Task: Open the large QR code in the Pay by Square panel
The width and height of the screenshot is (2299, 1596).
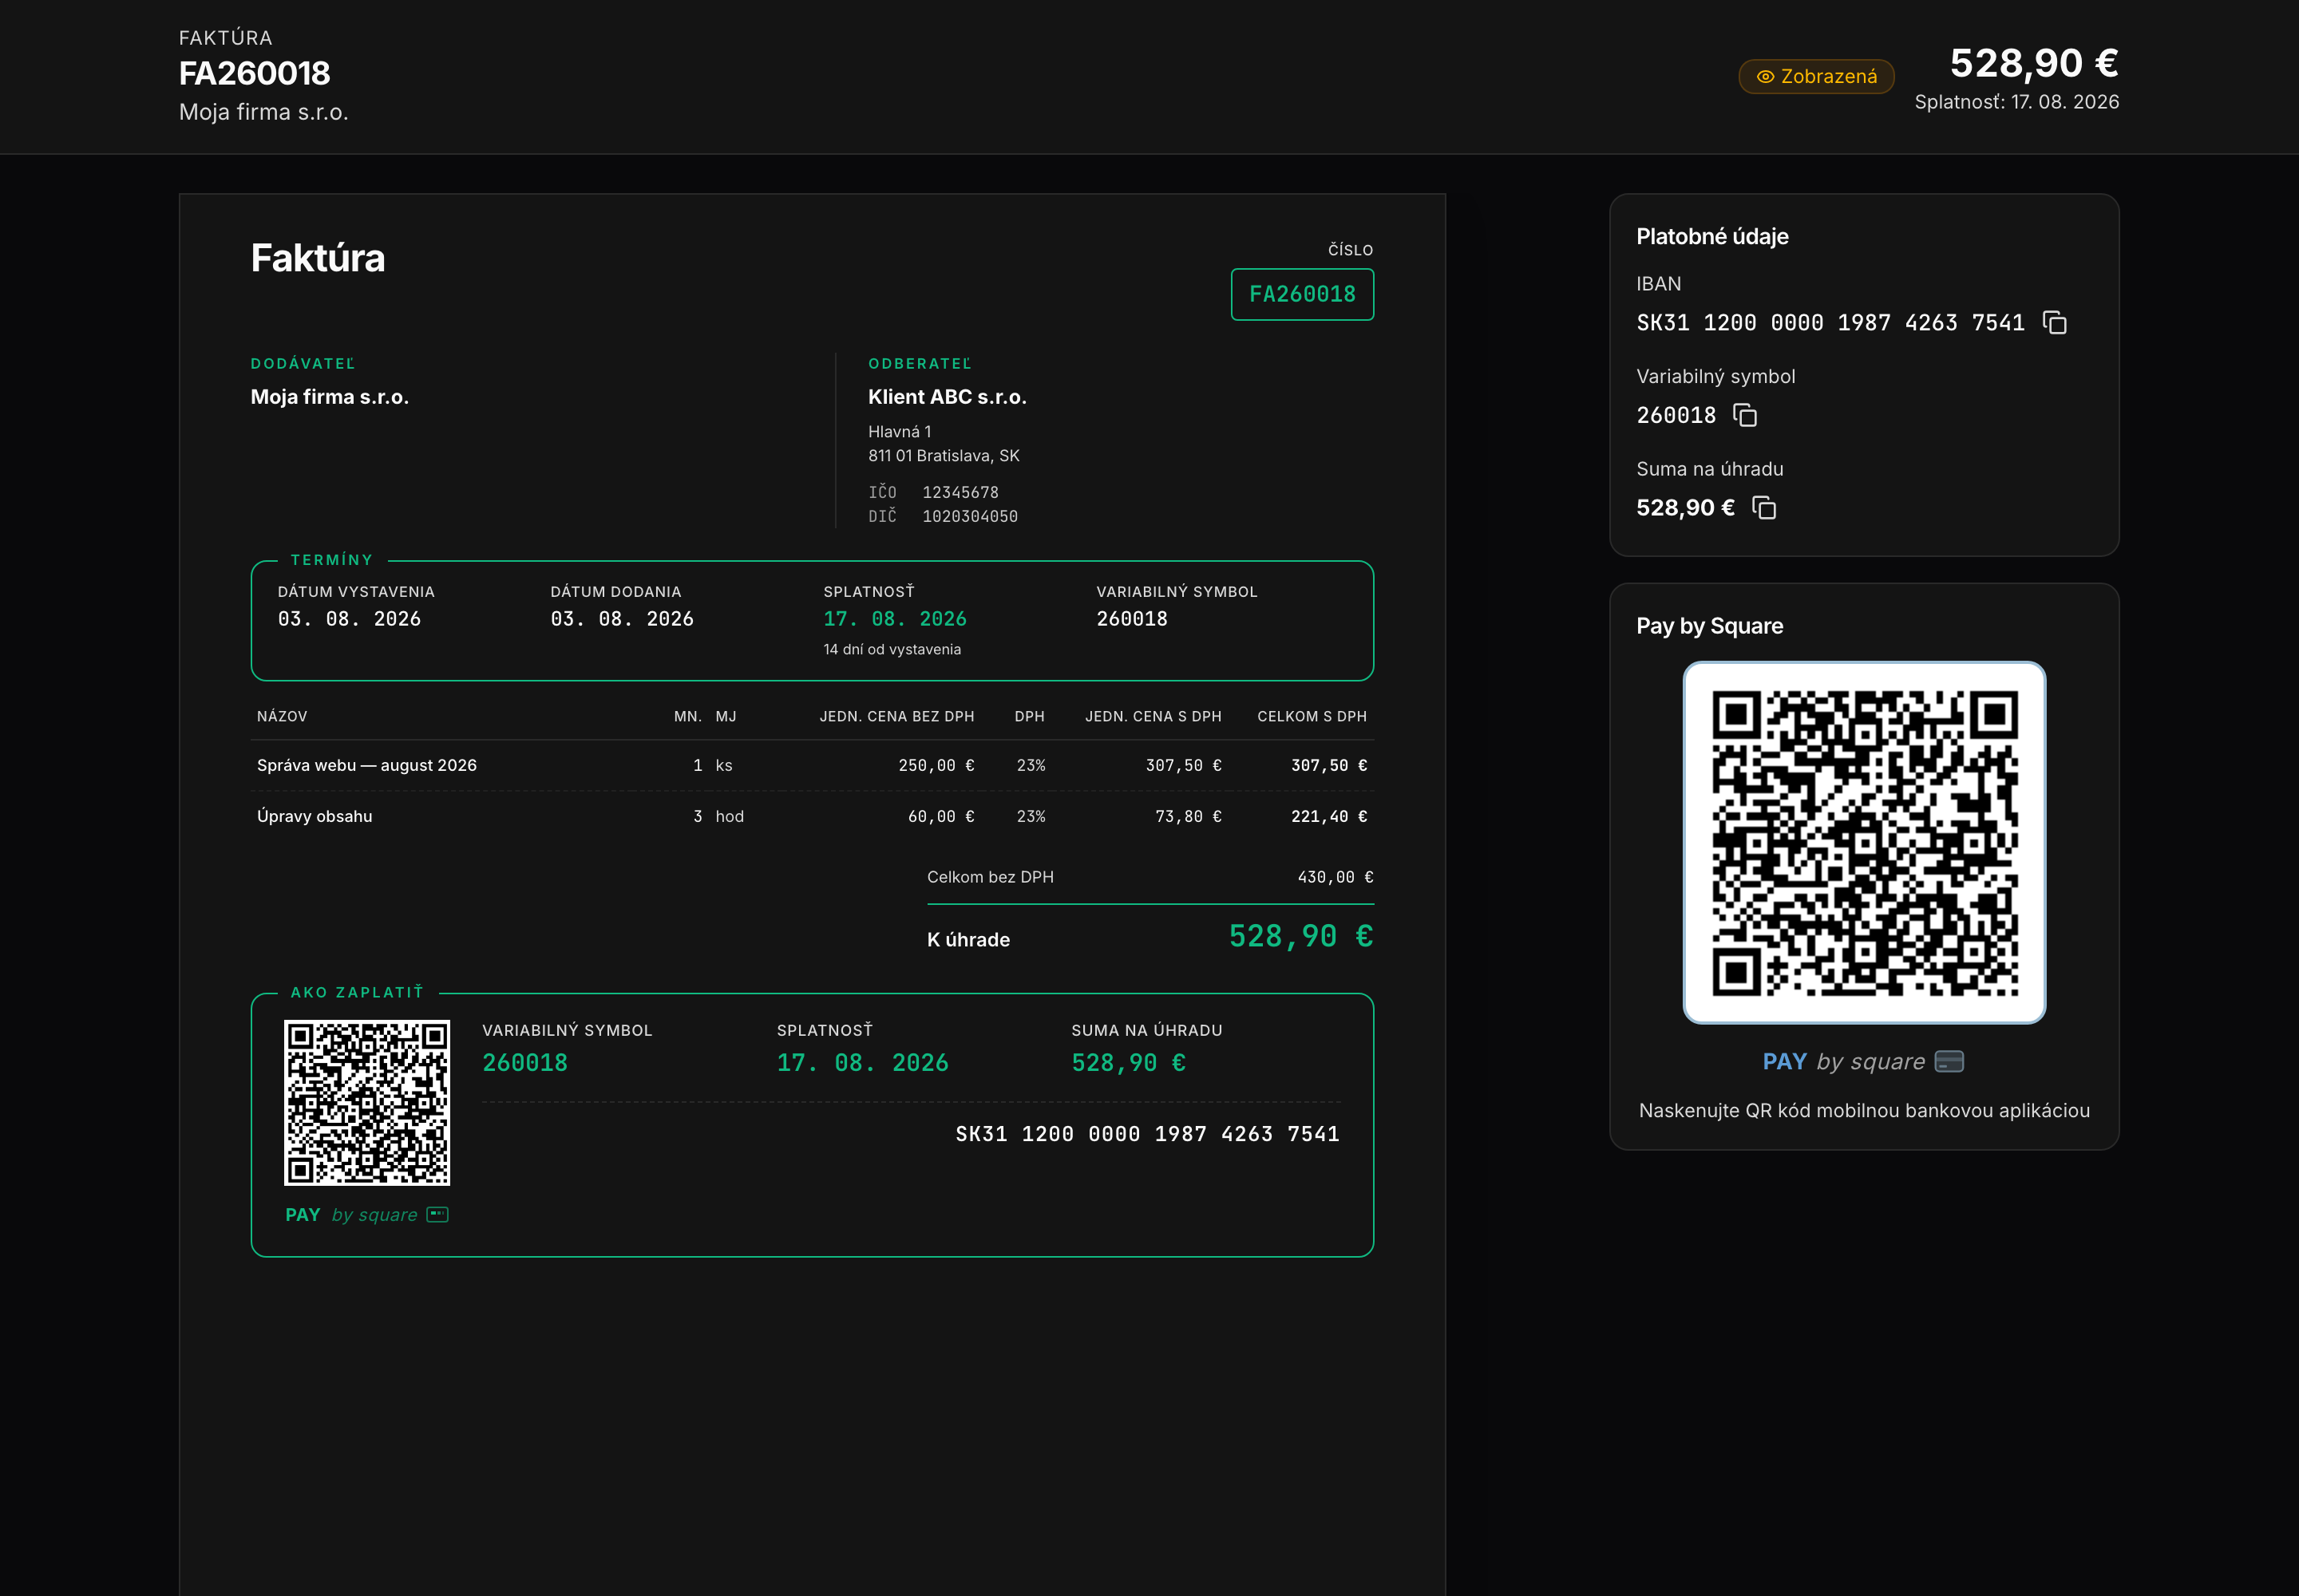Action: (x=1864, y=842)
